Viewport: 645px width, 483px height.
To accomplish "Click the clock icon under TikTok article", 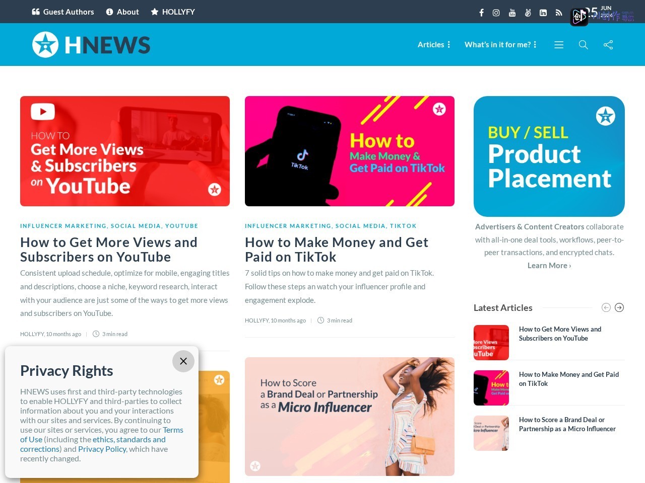I will click(320, 320).
